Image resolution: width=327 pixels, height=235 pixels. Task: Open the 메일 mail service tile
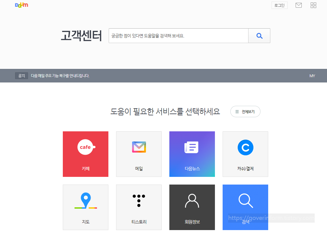pyautogui.click(x=139, y=154)
